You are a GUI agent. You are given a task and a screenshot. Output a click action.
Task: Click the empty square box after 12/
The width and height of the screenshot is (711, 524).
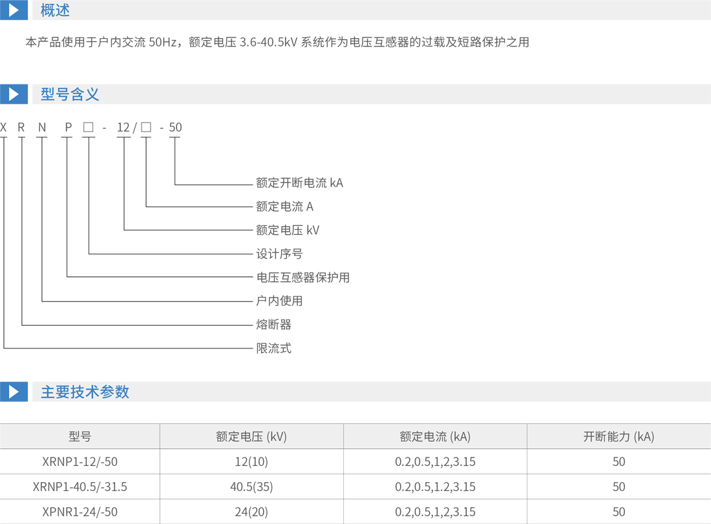(146, 127)
